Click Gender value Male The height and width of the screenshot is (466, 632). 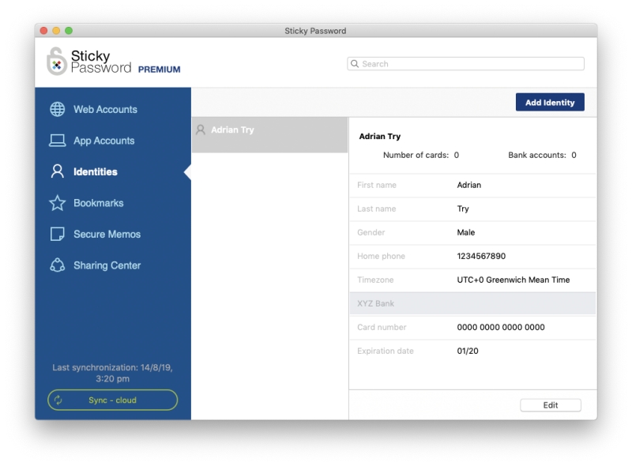(465, 232)
